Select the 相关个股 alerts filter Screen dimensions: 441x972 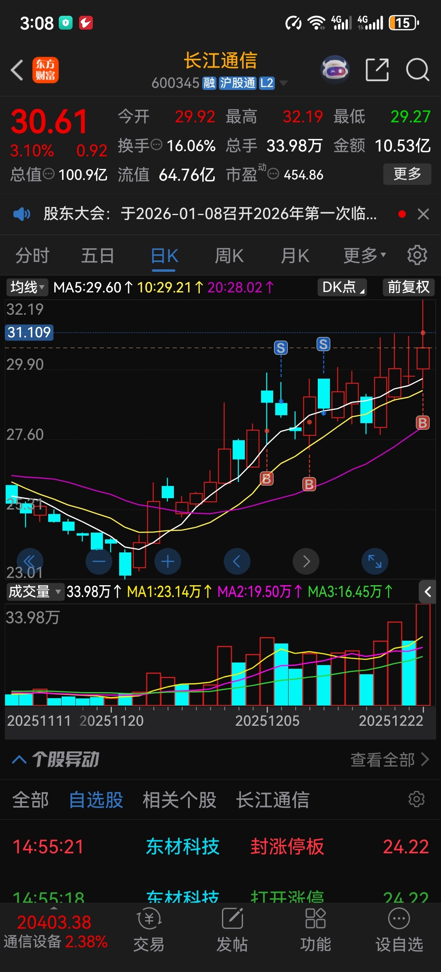(x=180, y=800)
